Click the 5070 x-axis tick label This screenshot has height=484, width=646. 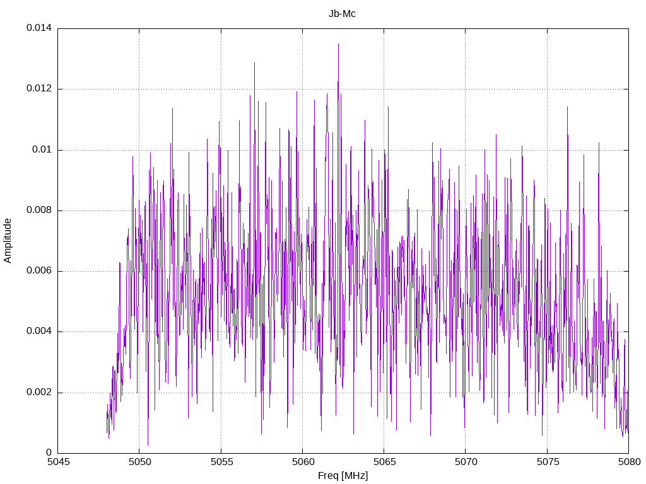tap(466, 462)
